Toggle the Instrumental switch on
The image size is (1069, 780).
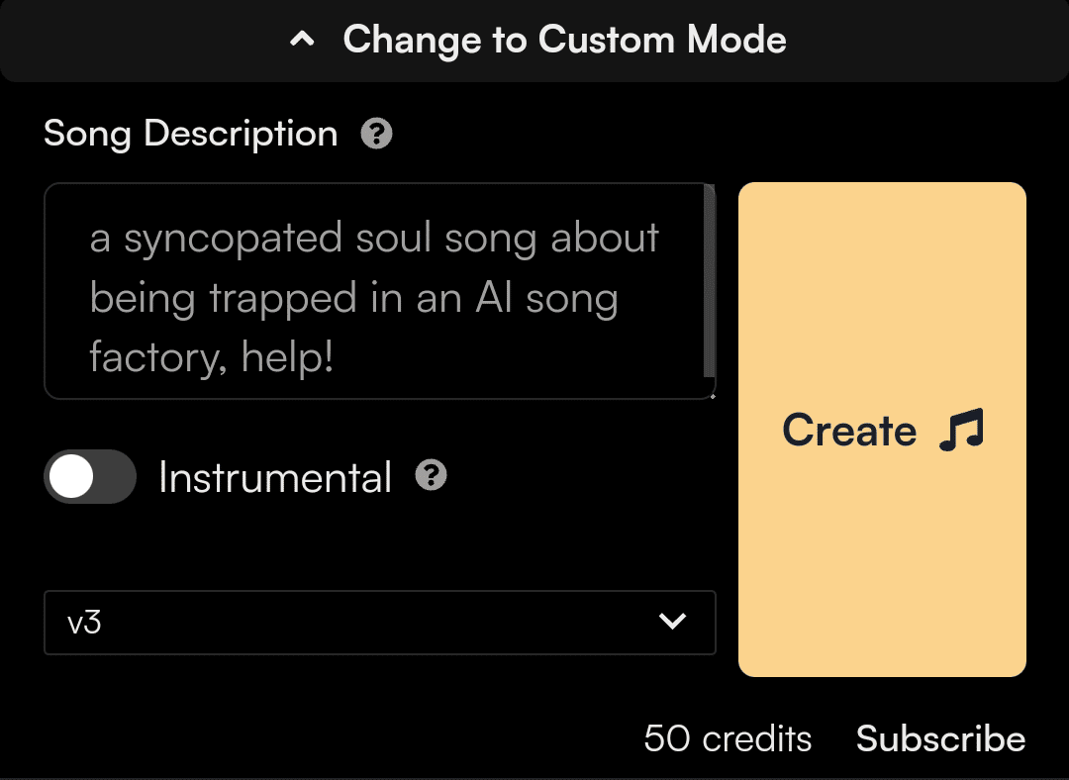click(90, 476)
